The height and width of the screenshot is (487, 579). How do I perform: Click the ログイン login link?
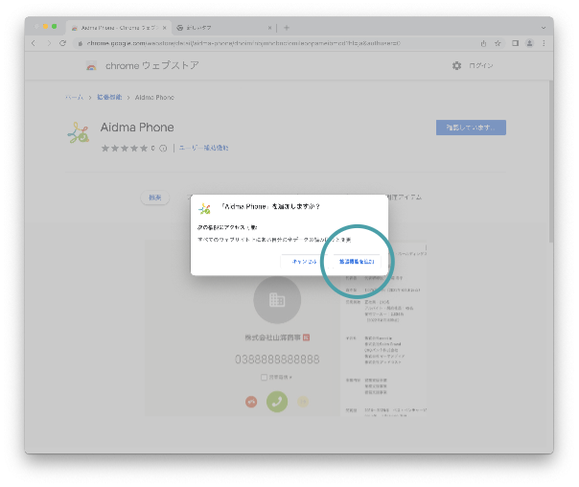(481, 66)
